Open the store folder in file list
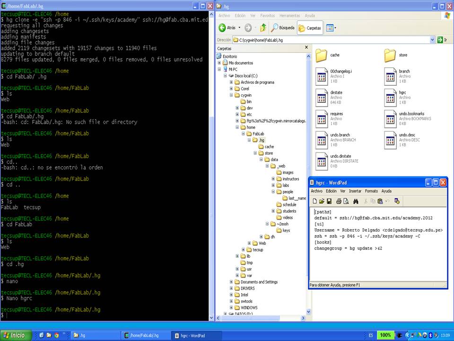This screenshot has width=454, height=341. (396, 55)
